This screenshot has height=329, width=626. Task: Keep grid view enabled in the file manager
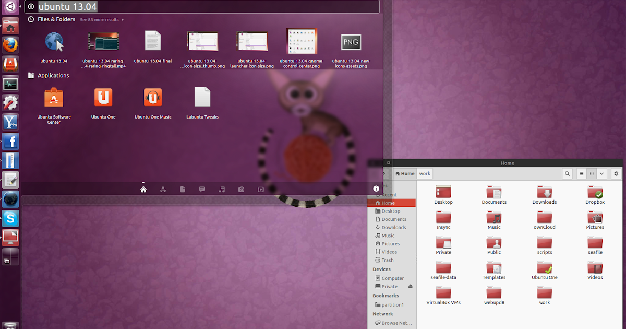(593, 173)
